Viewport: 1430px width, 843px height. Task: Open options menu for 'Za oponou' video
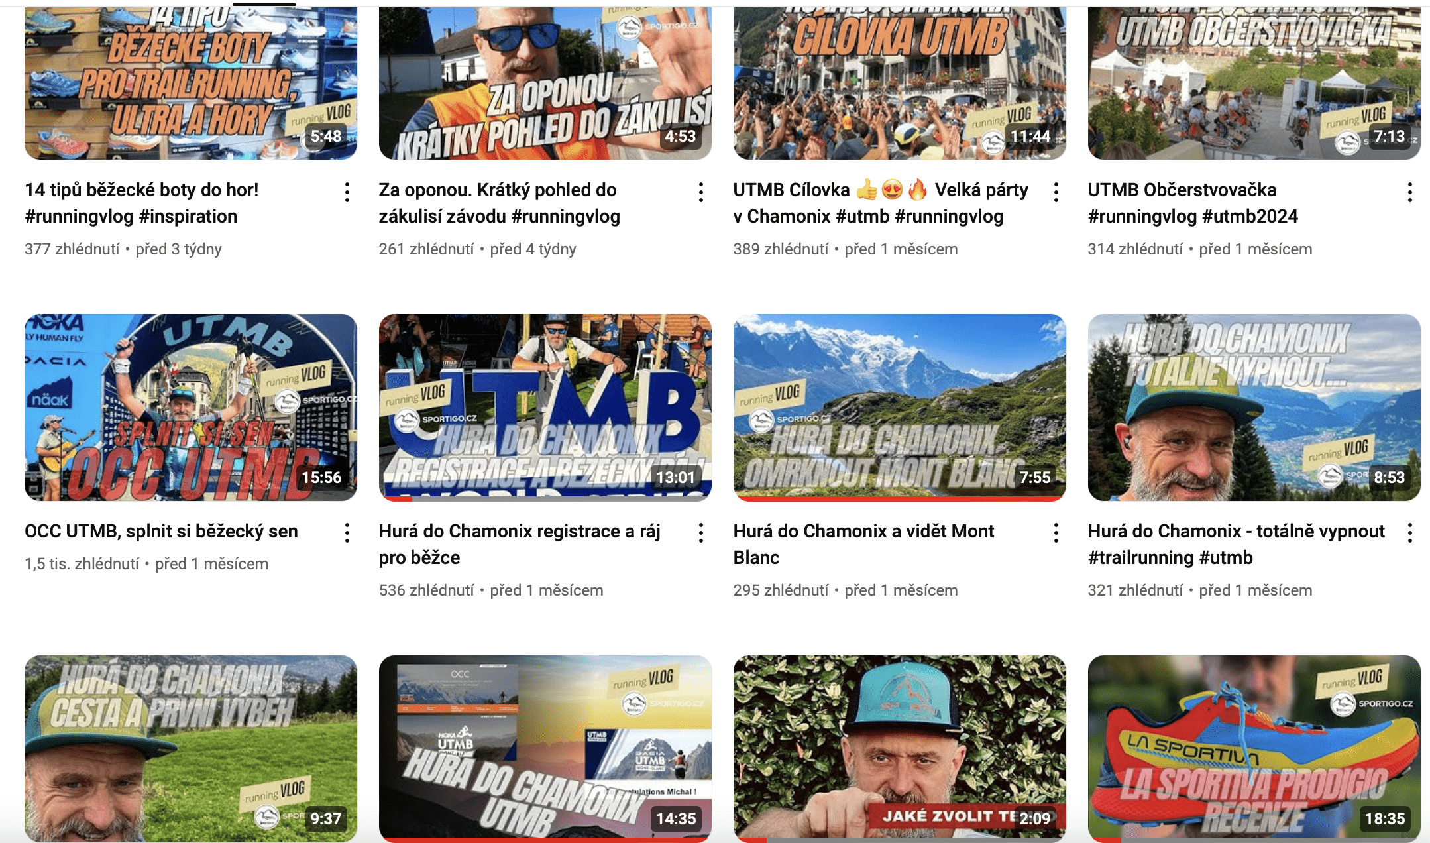coord(701,192)
